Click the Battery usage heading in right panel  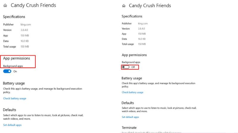132,78
